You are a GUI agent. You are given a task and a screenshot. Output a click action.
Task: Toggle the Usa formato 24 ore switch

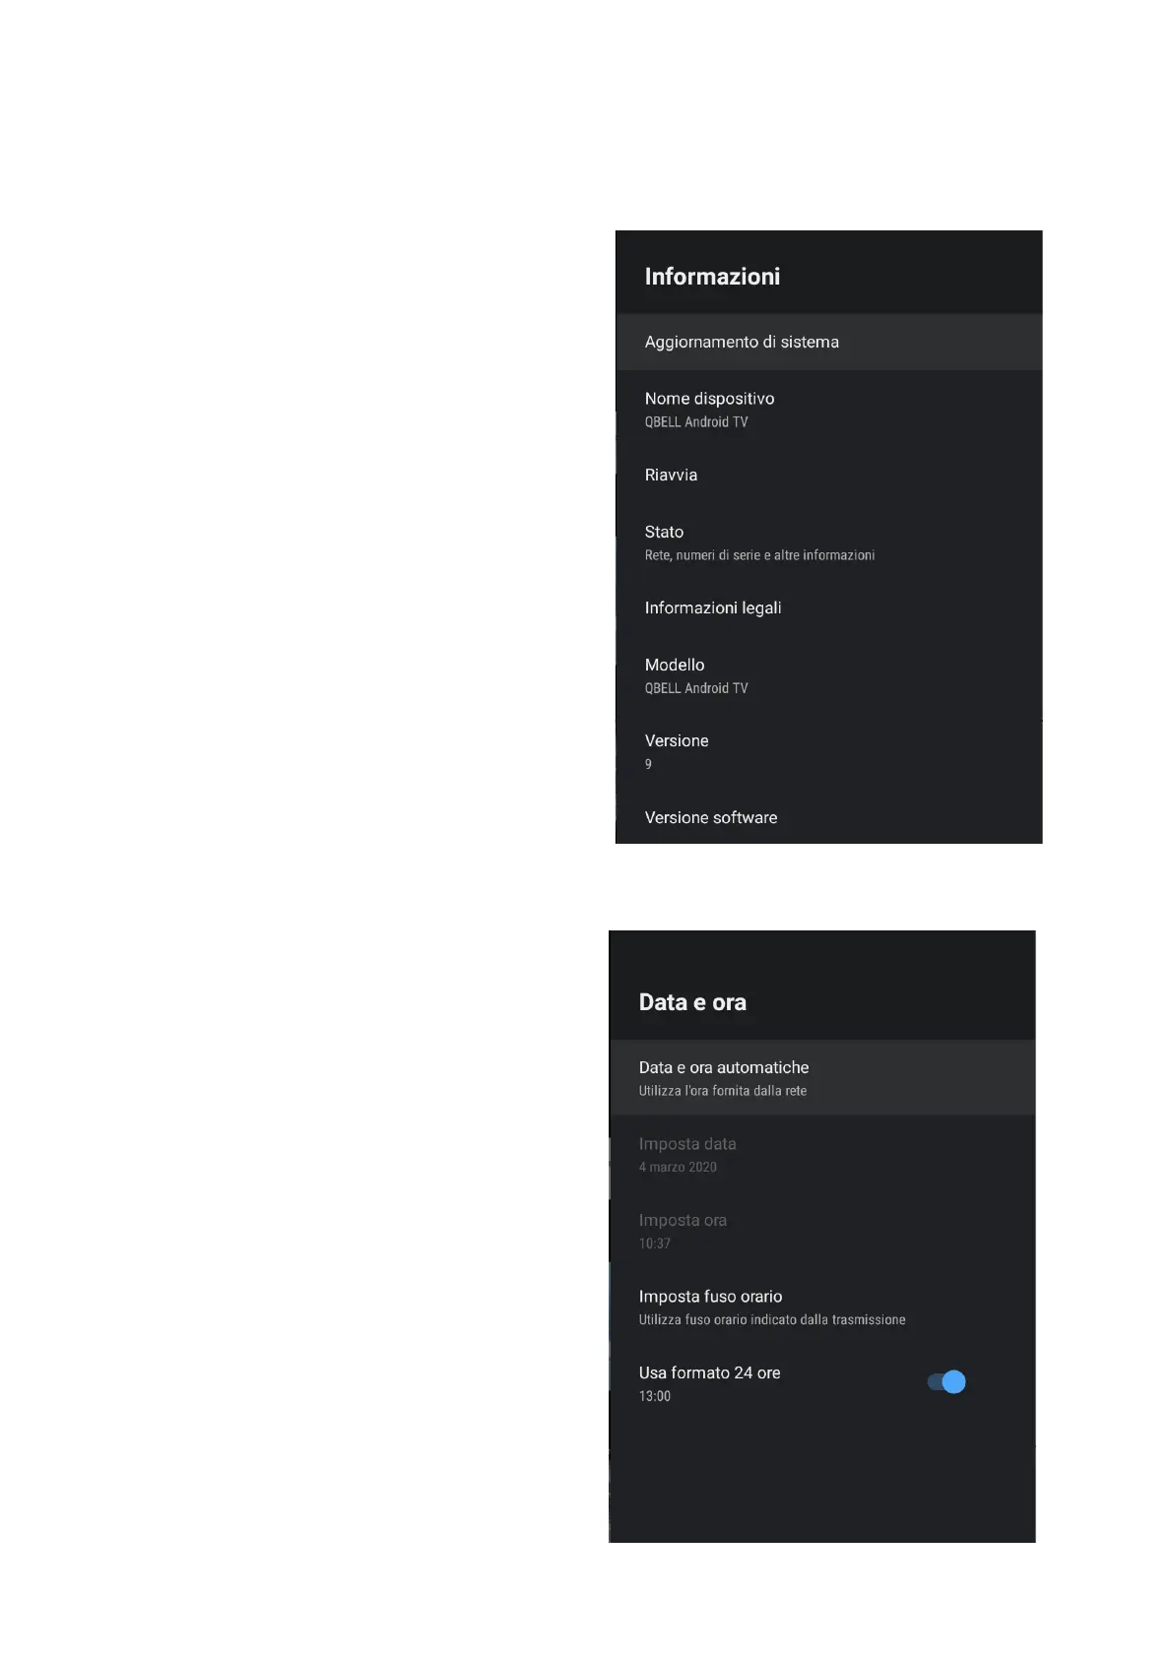pyautogui.click(x=946, y=1382)
